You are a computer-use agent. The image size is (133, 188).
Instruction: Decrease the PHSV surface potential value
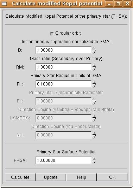click(94, 162)
